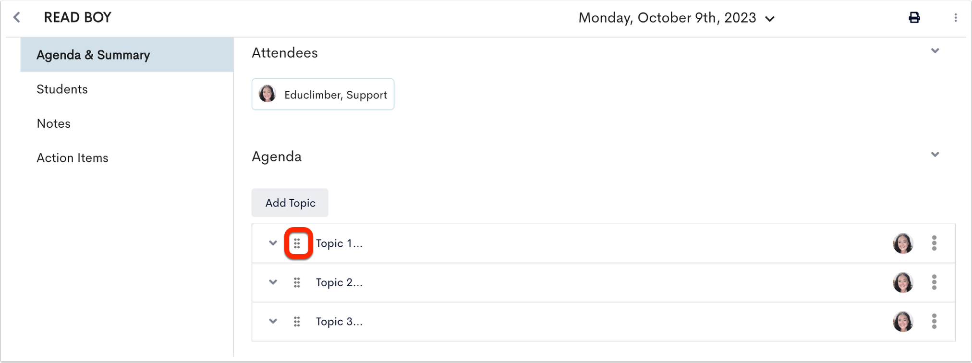
Task: Collapse the Agenda section
Action: pyautogui.click(x=935, y=155)
